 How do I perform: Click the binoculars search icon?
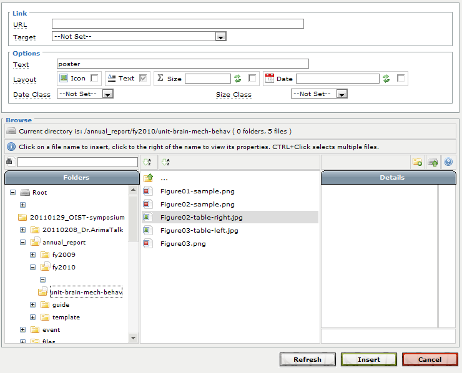(11, 162)
